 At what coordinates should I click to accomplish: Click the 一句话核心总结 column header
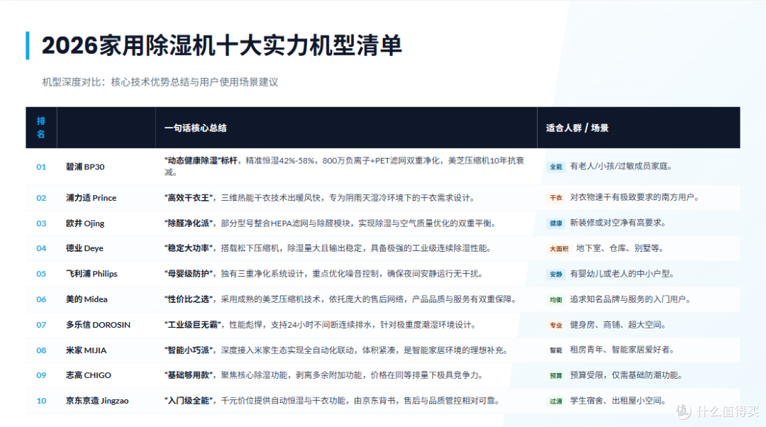196,128
